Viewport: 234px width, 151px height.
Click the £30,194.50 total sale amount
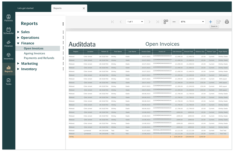pyautogui.click(x=178, y=137)
